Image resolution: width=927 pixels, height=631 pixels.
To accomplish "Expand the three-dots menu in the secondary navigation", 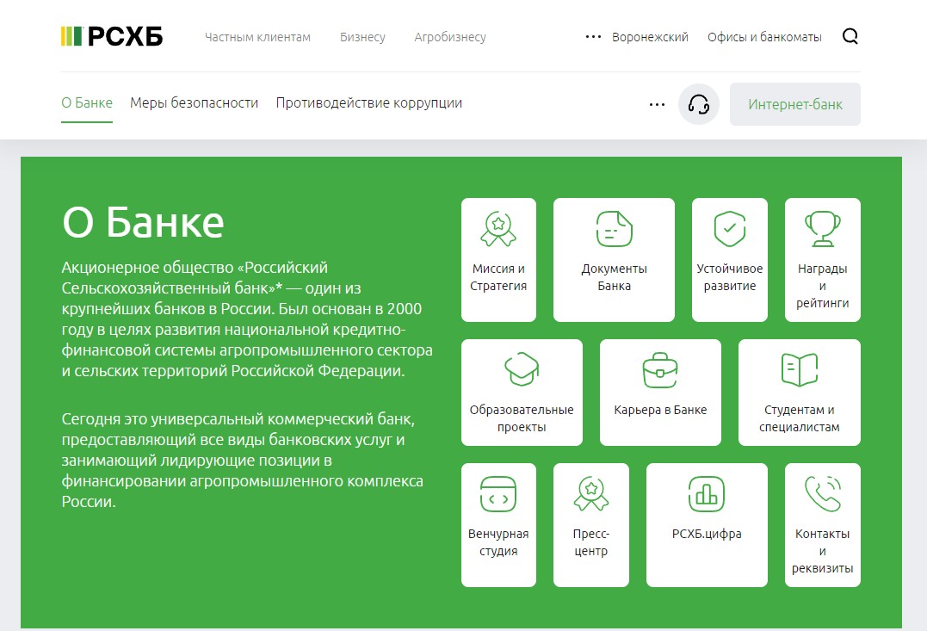I will tap(657, 104).
